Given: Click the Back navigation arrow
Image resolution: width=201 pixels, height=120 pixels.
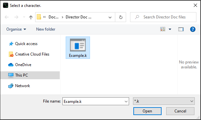Looking at the screenshot, I should 7,17.
